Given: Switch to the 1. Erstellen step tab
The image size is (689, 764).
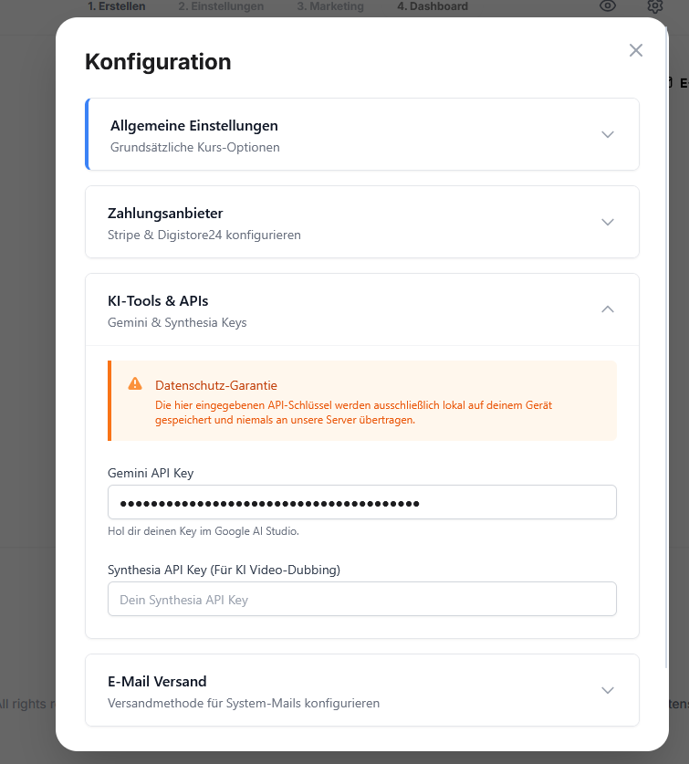Looking at the screenshot, I should pos(116,6).
